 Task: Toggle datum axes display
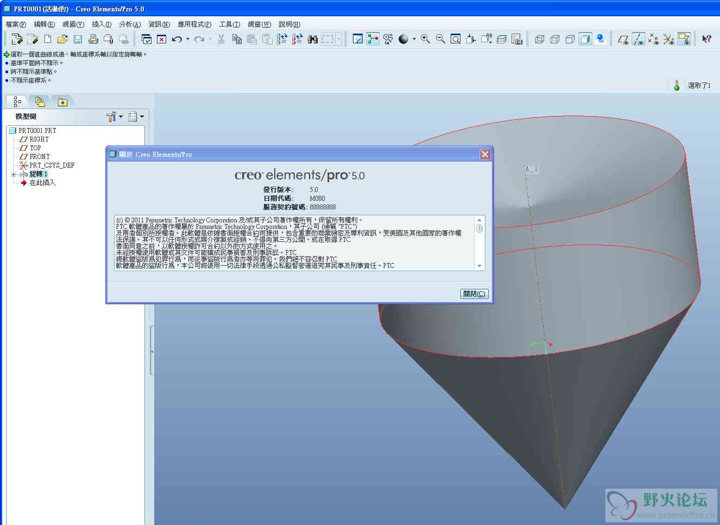coord(639,39)
